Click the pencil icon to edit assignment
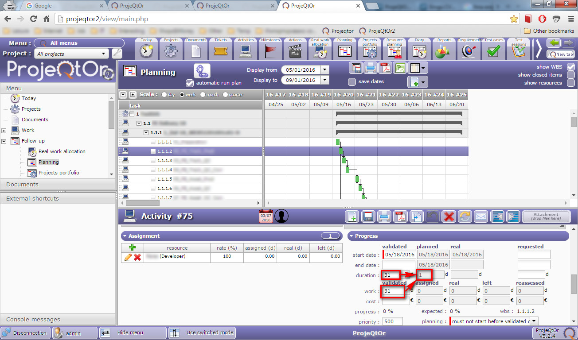The height and width of the screenshot is (340, 578). (128, 257)
